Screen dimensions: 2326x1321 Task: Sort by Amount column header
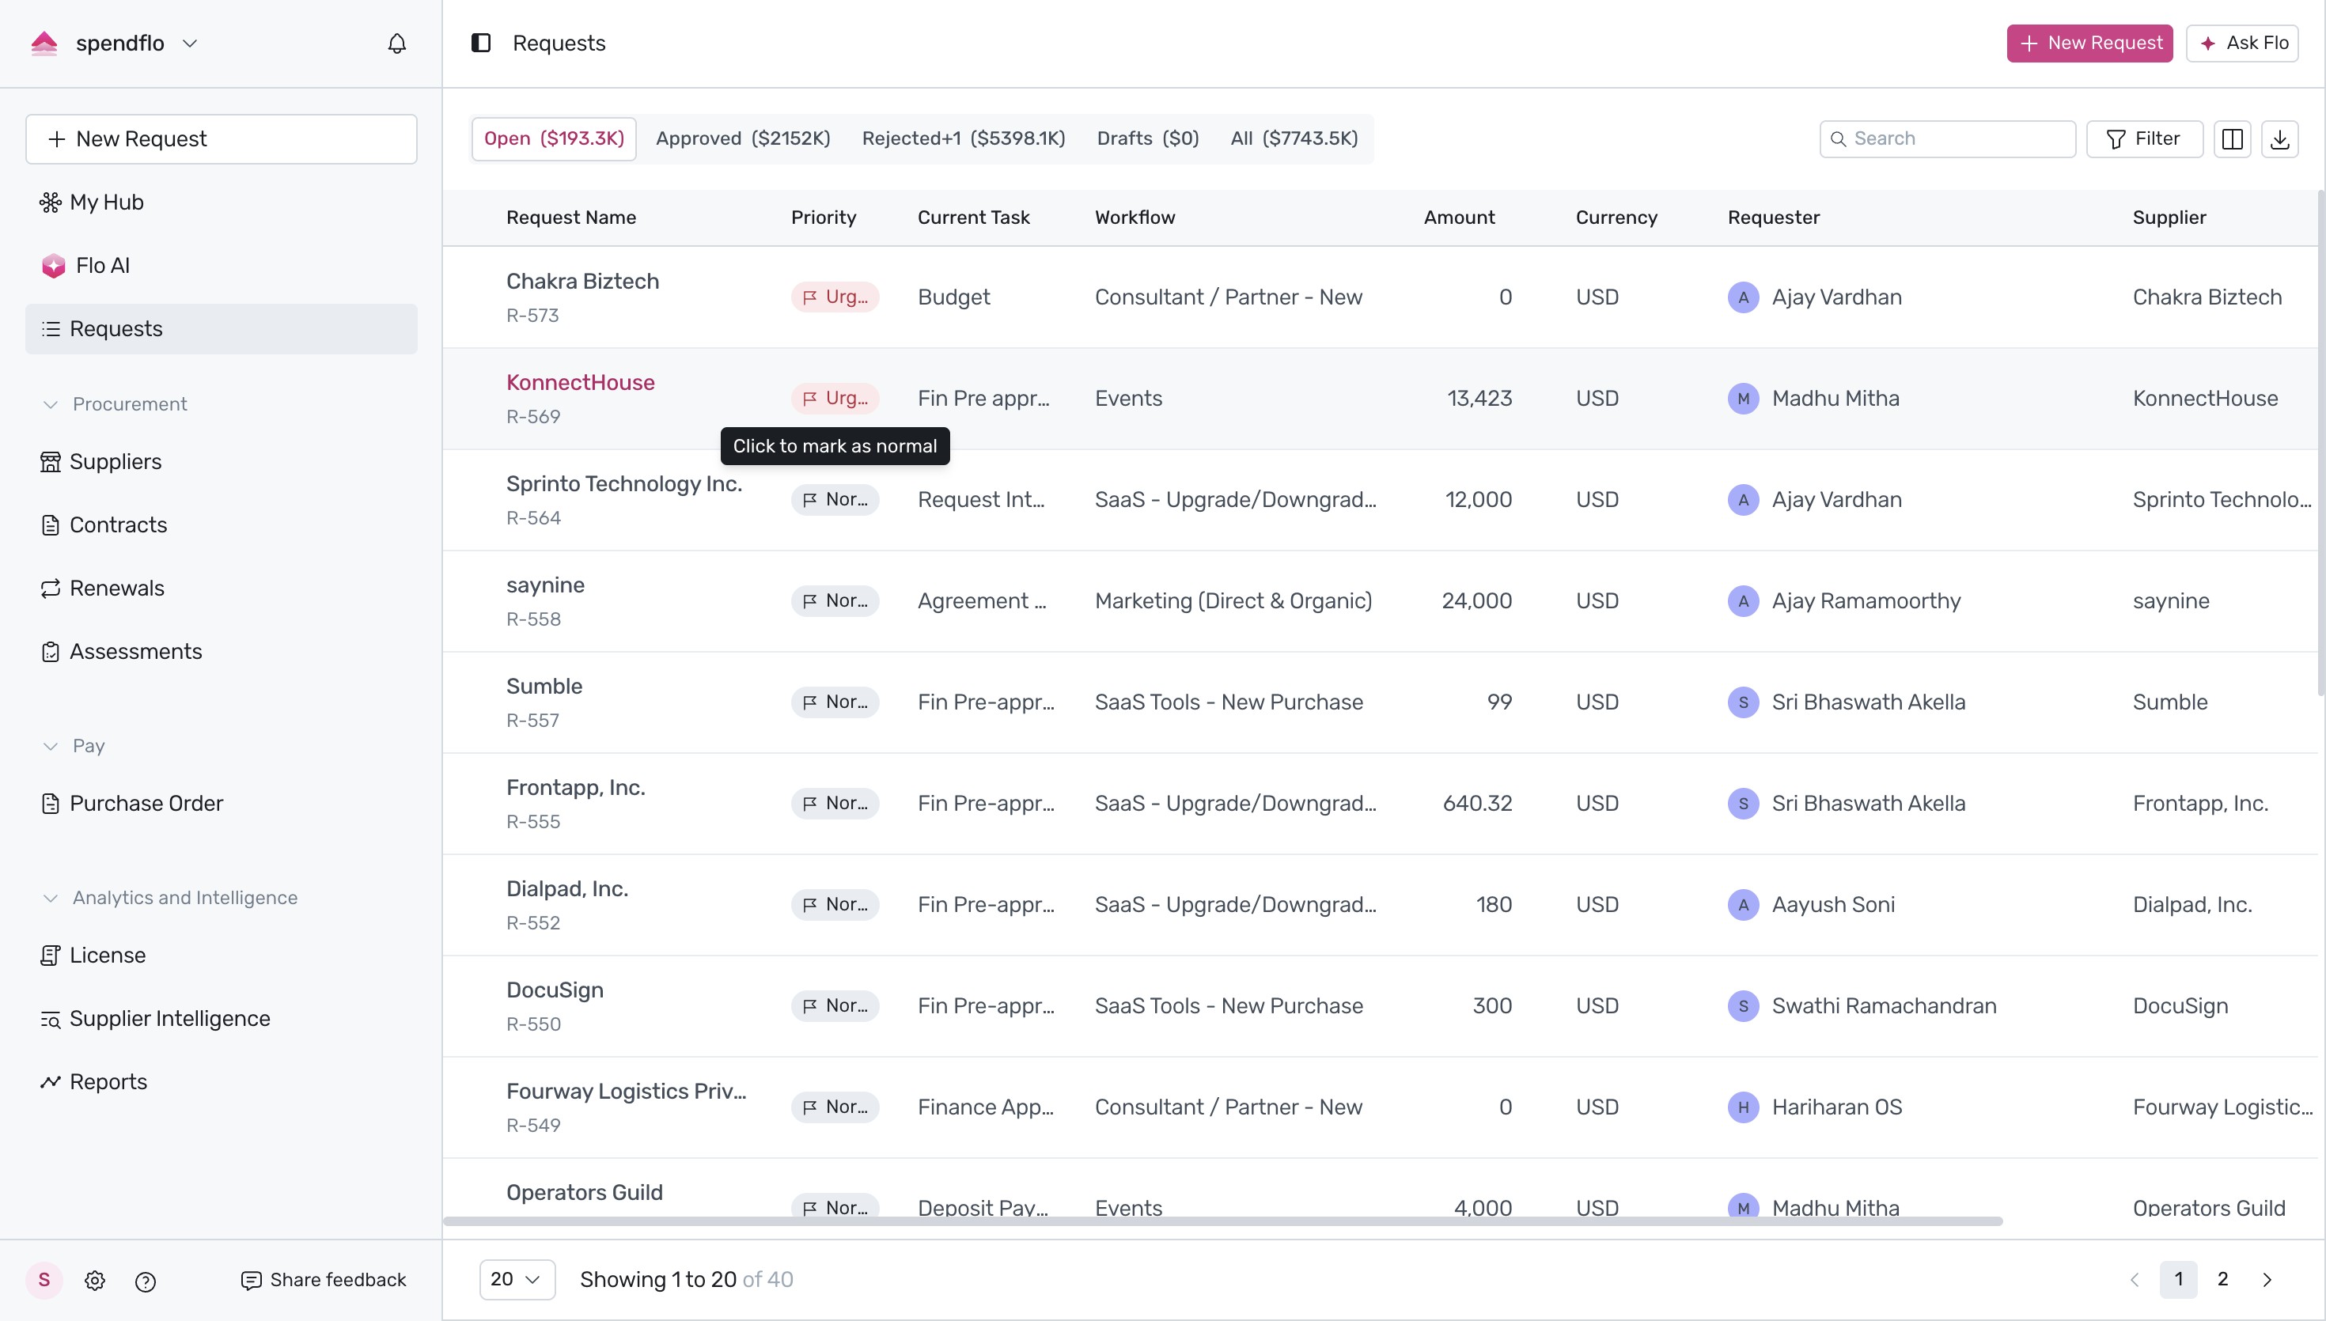point(1459,217)
